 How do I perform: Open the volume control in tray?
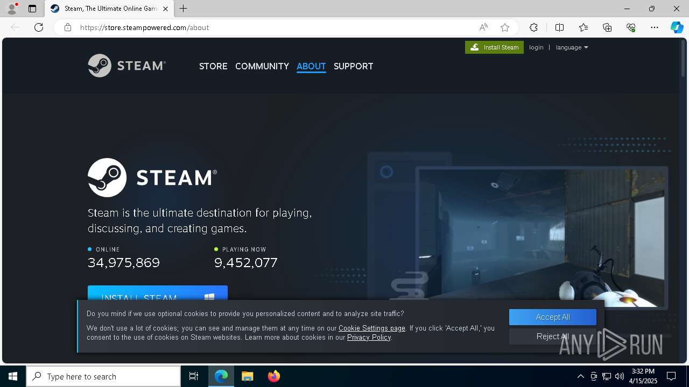(x=619, y=376)
